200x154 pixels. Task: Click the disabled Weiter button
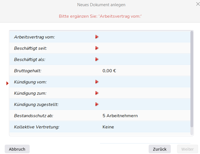pos(188,149)
